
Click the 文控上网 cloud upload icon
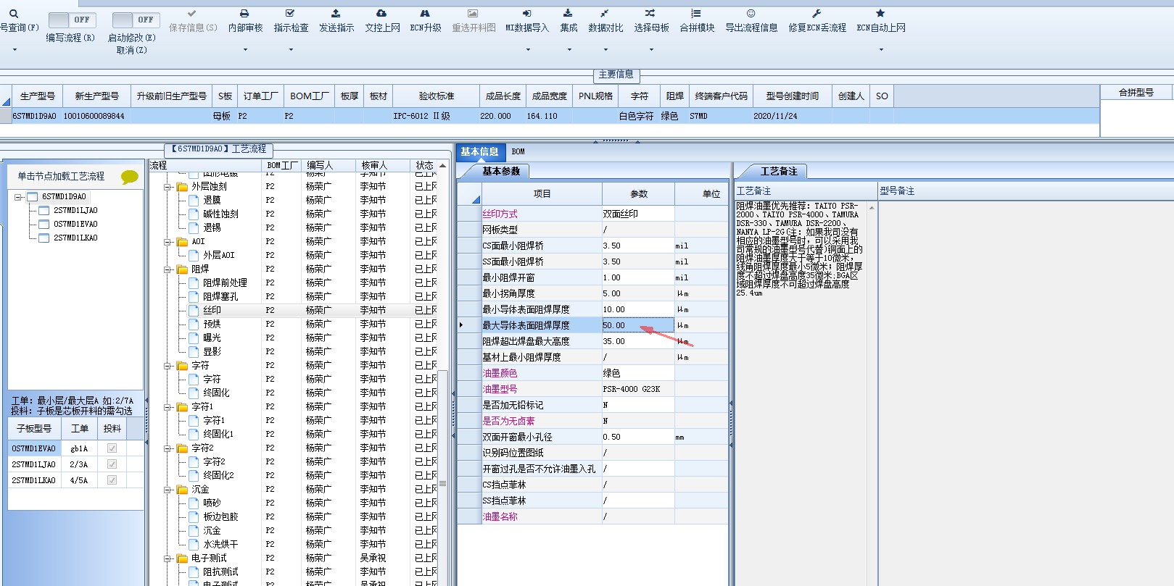[x=381, y=14]
